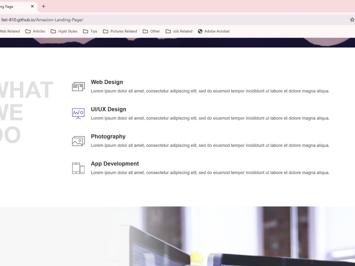Open the Pictures Related bookmarks folder
Viewport: 355px width, 266px height.
(120, 31)
